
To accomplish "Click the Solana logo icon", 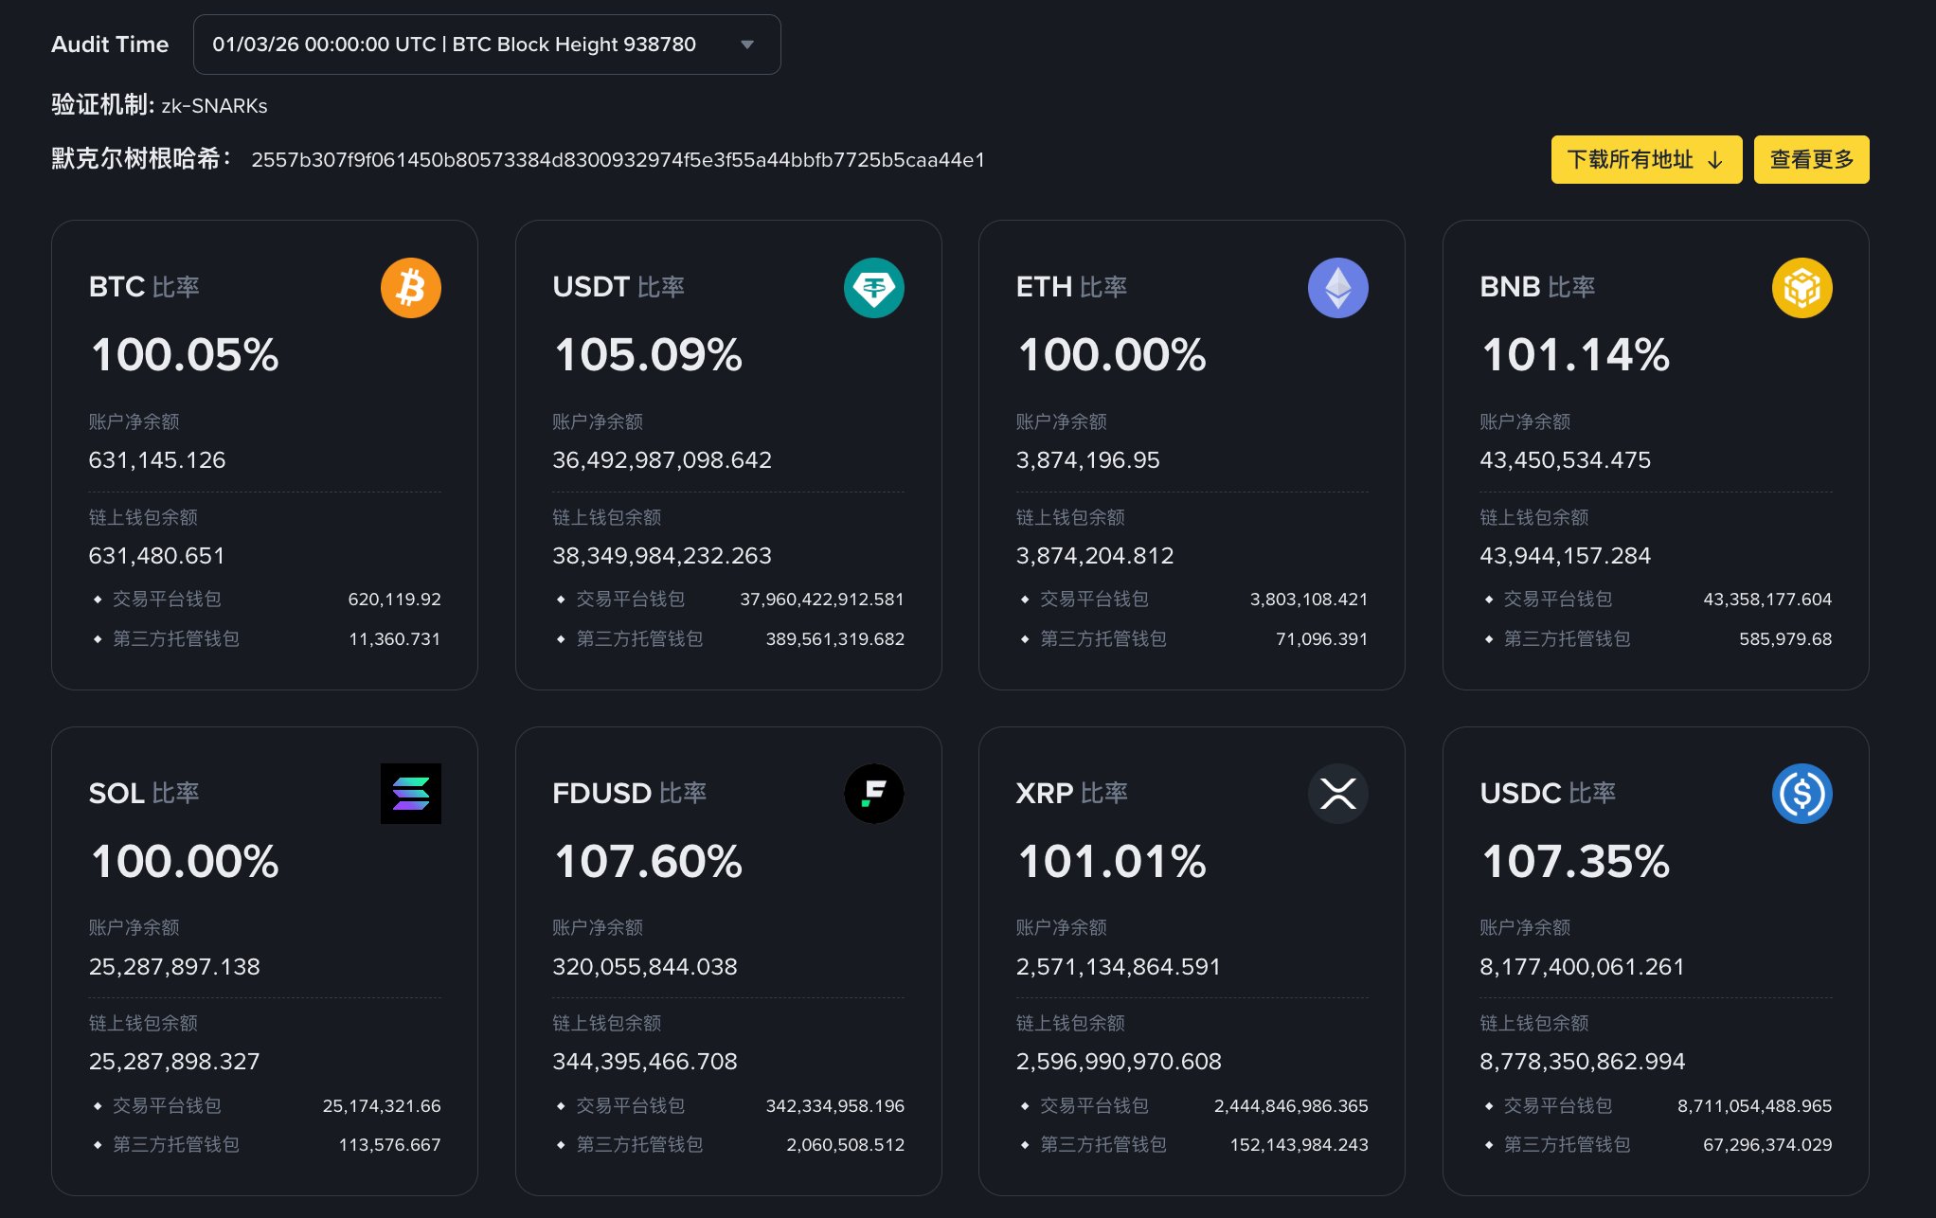I will (410, 794).
